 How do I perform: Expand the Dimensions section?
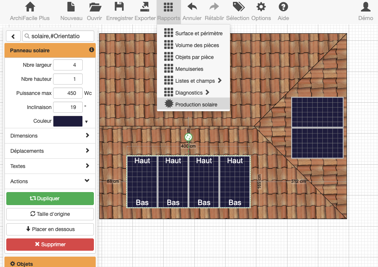tap(50, 136)
